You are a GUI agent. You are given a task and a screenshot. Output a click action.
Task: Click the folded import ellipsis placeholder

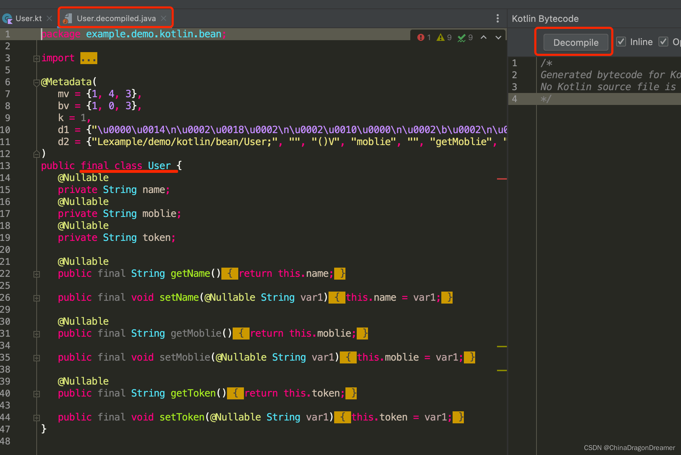[x=88, y=58]
